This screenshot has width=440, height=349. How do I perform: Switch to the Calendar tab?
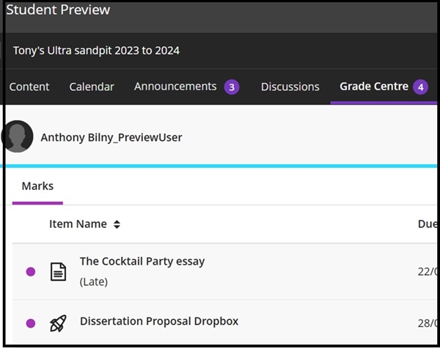[92, 87]
